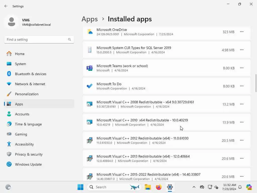Click the Visual C++ 2015-2022 Redistributable icon
The height and width of the screenshot is (193, 257).
[x=90, y=176]
